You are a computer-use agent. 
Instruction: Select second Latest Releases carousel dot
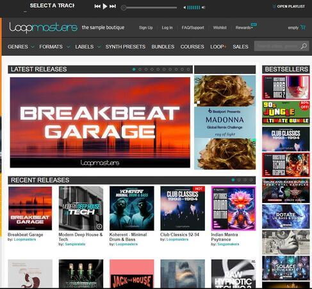point(140,69)
